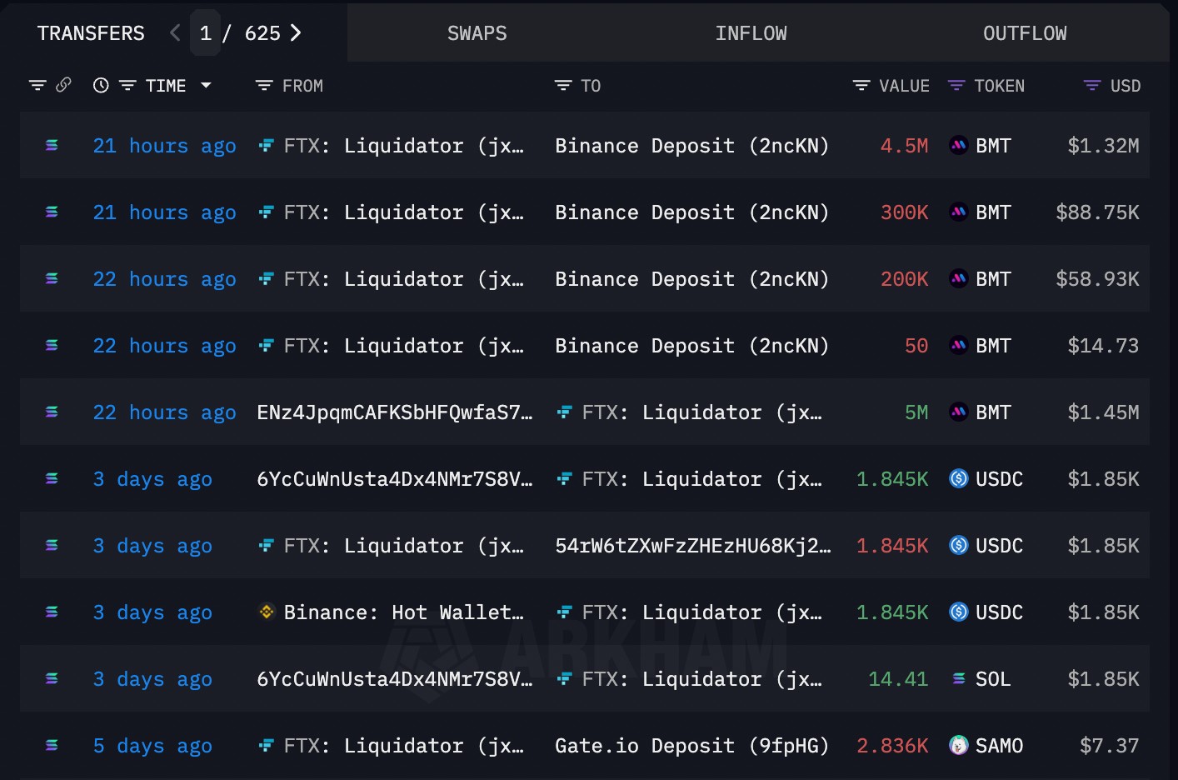Click the SAMO token name
1178x780 pixels.
(999, 746)
